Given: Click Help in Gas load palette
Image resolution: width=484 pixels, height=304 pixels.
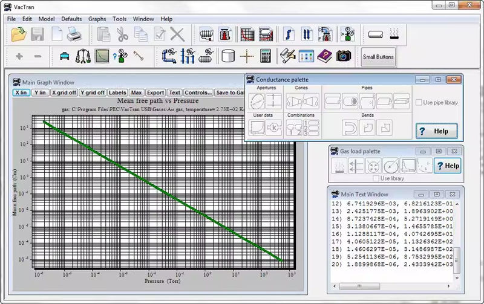Looking at the screenshot, I should (448, 166).
